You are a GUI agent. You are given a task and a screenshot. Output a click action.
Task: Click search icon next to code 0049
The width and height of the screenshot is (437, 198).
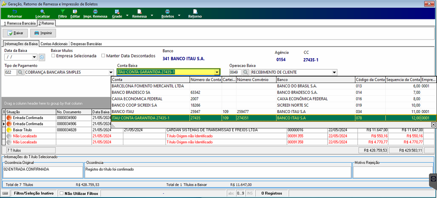(x=246, y=72)
